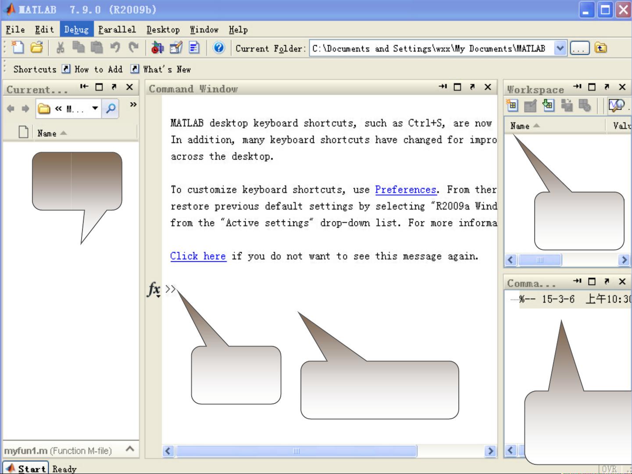632x474 pixels.
Task: Click the Cut scissors icon
Action: point(61,47)
